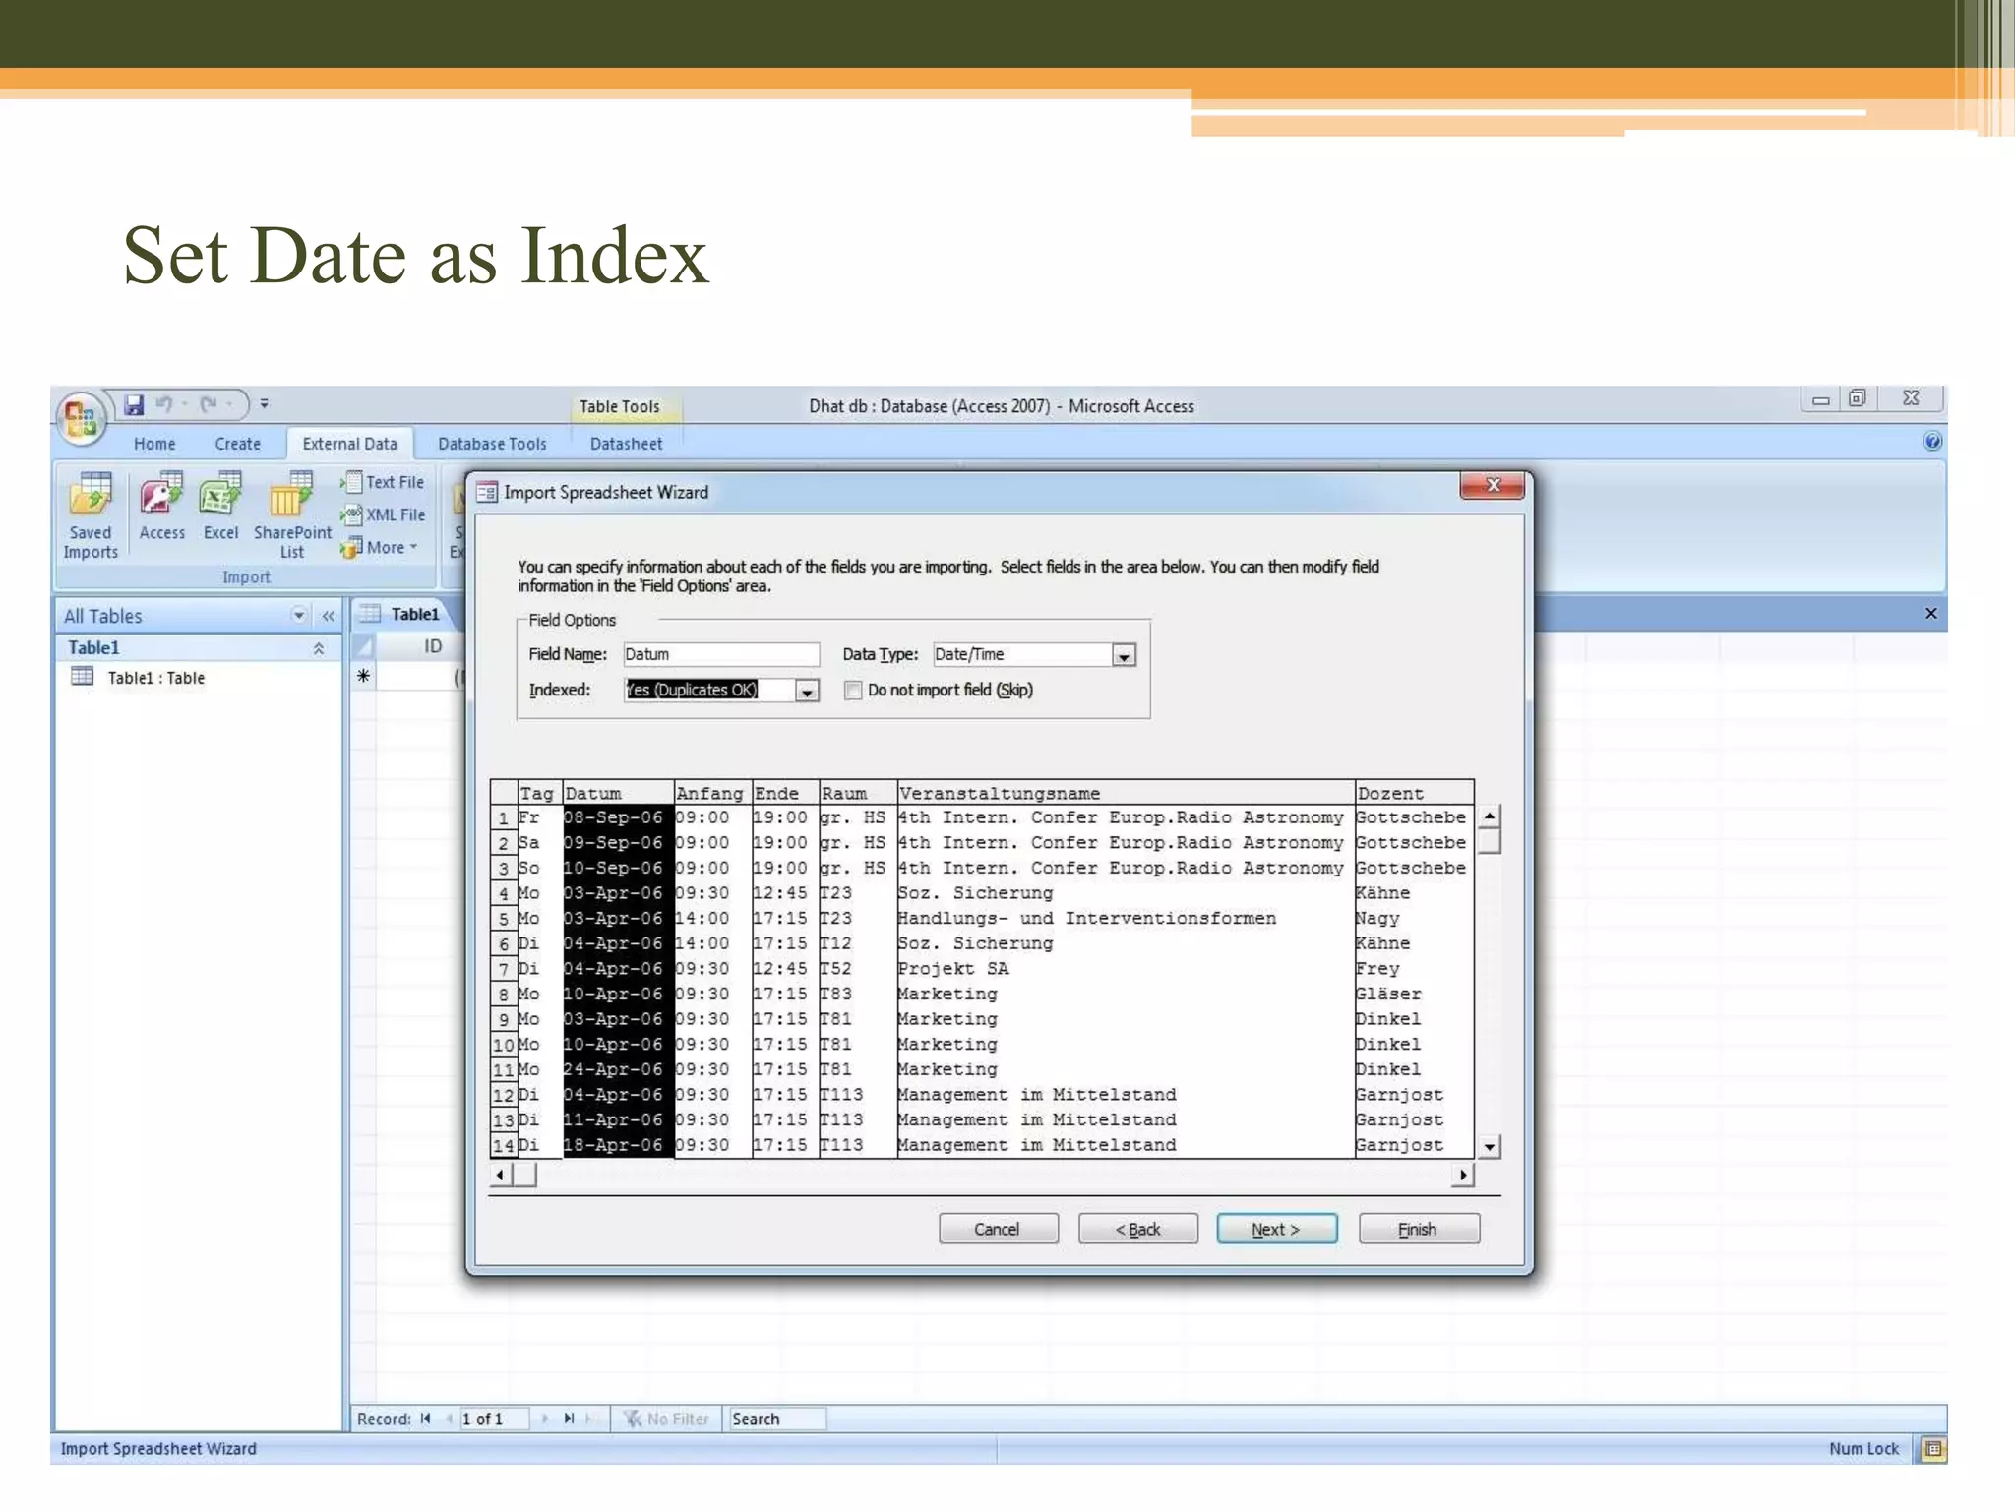Select the Veranstaltungsname column header

(1126, 793)
